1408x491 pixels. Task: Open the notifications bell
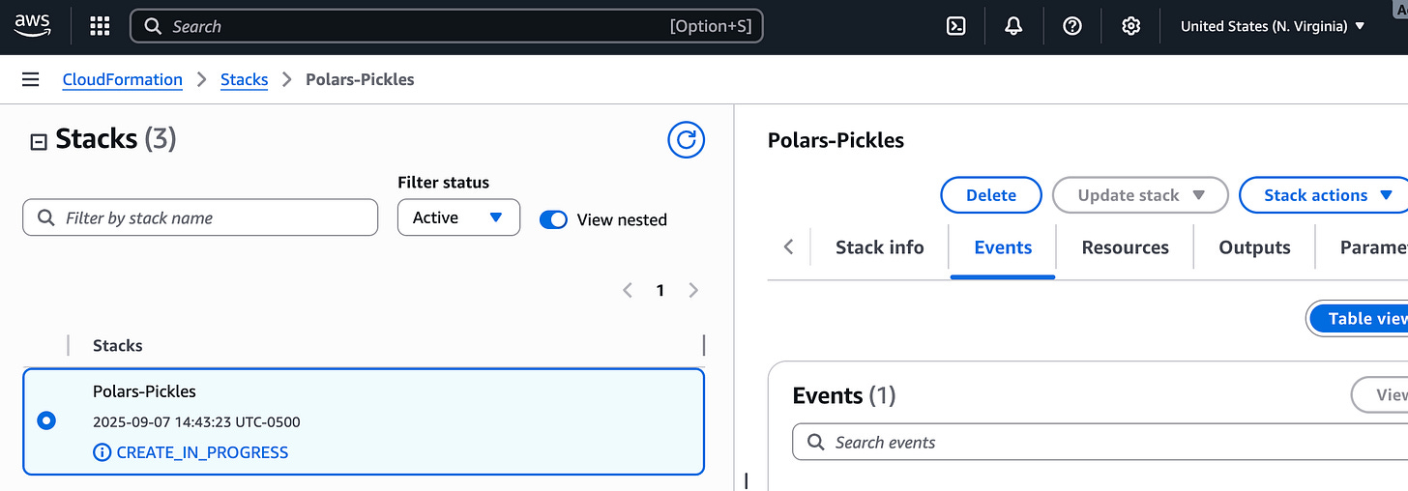click(1013, 26)
